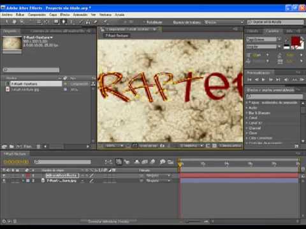The width and height of the screenshot is (306, 229).
Task: Click the current timecode display
Action: pyautogui.click(x=16, y=162)
